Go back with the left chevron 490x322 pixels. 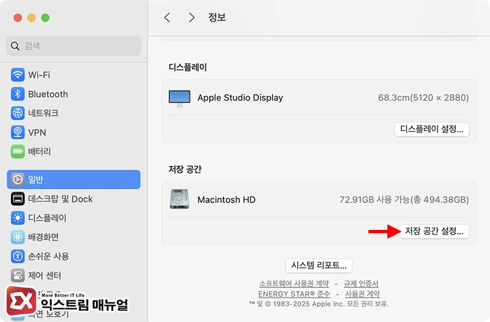(167, 18)
